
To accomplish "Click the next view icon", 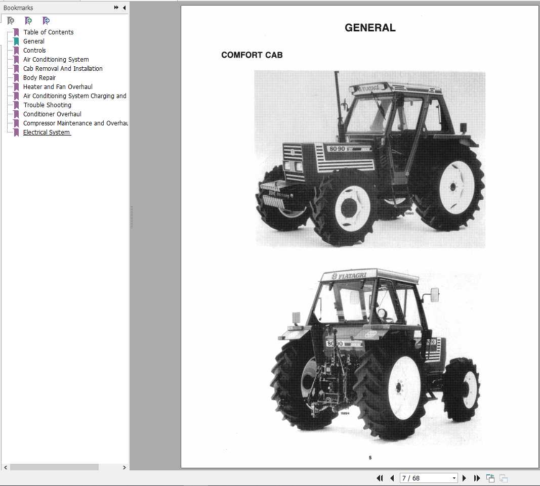I will (504, 478).
